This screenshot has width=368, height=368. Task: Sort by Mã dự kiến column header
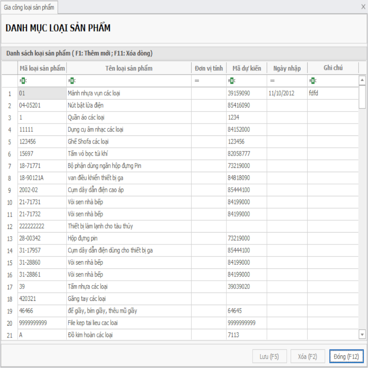247,68
